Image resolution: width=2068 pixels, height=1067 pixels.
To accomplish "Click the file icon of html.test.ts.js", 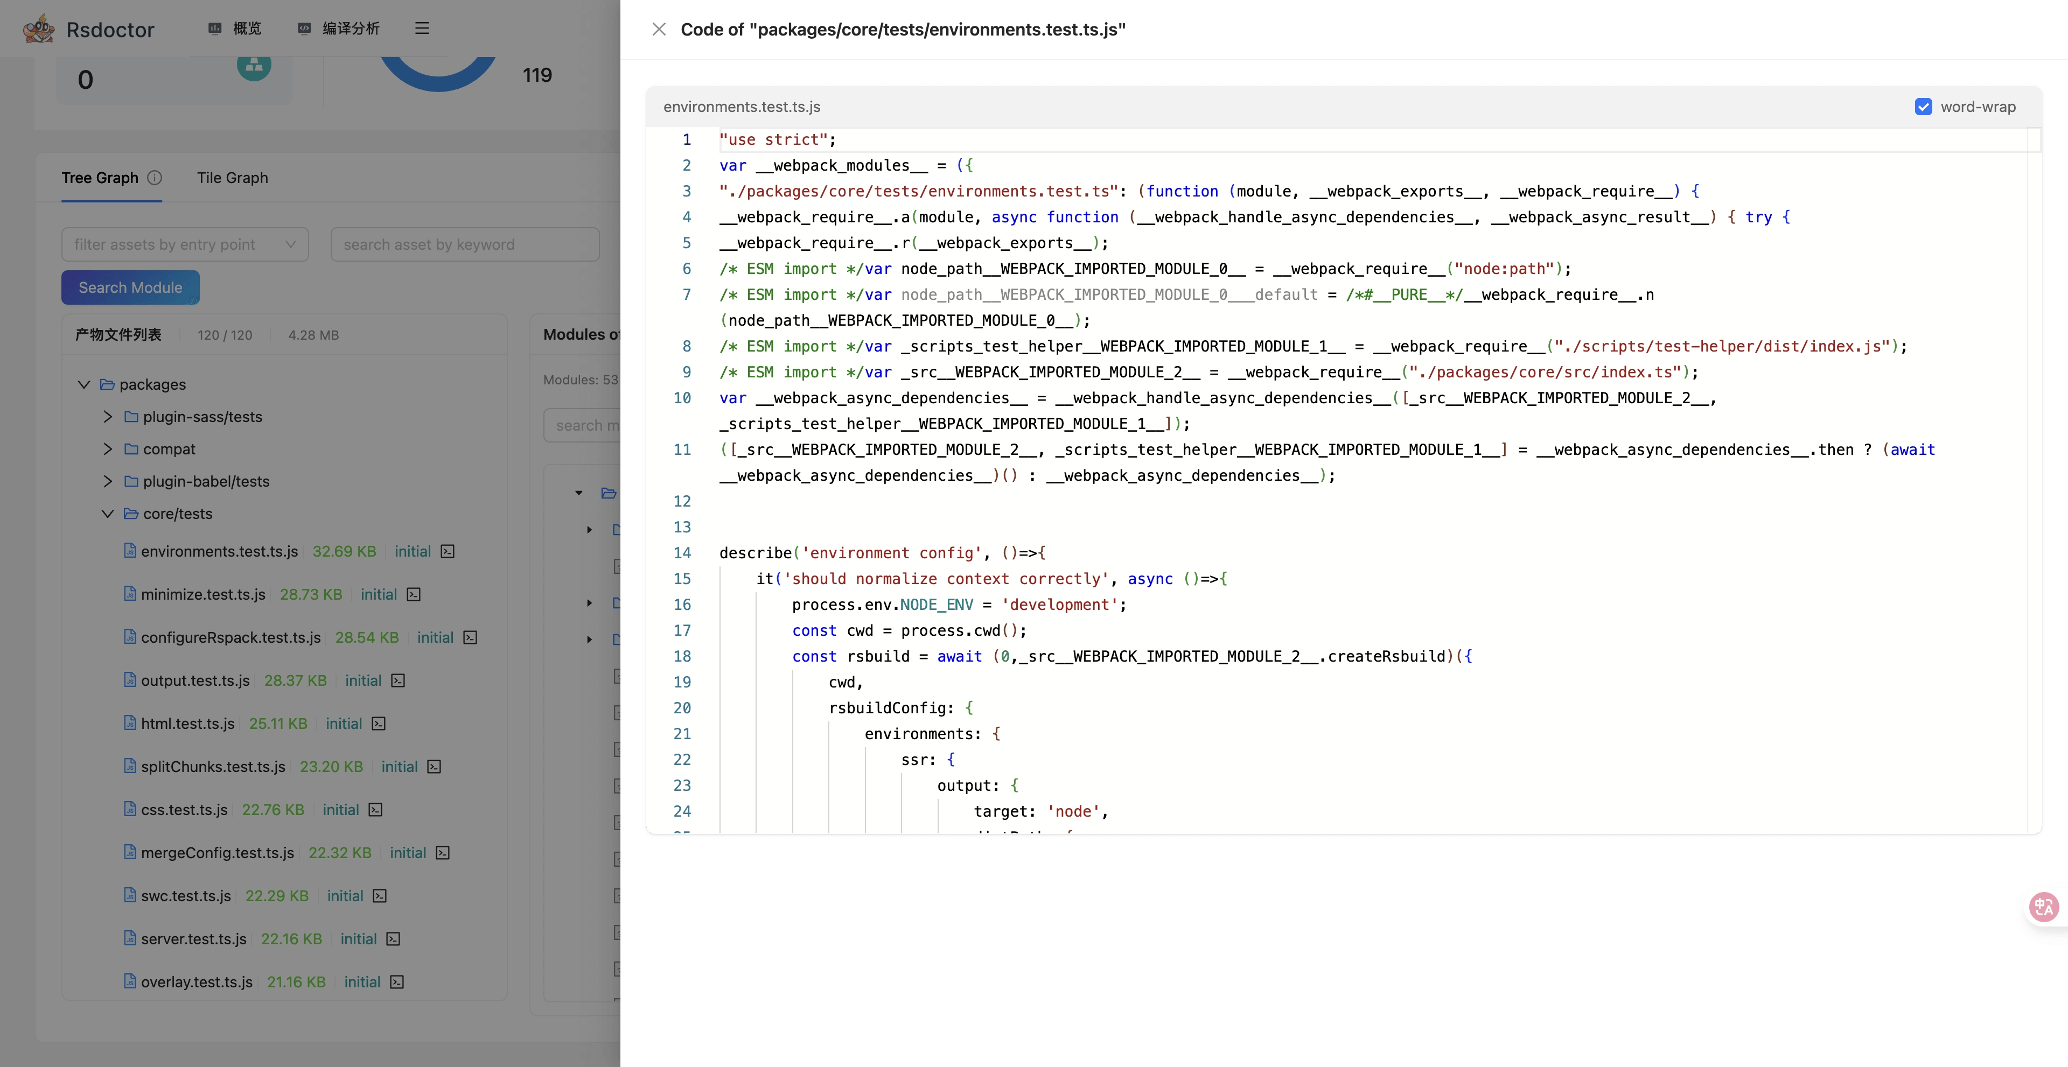I will pos(130,723).
